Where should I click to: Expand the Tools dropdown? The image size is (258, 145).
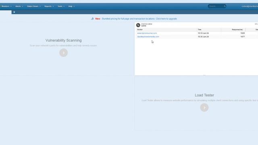[61, 6]
